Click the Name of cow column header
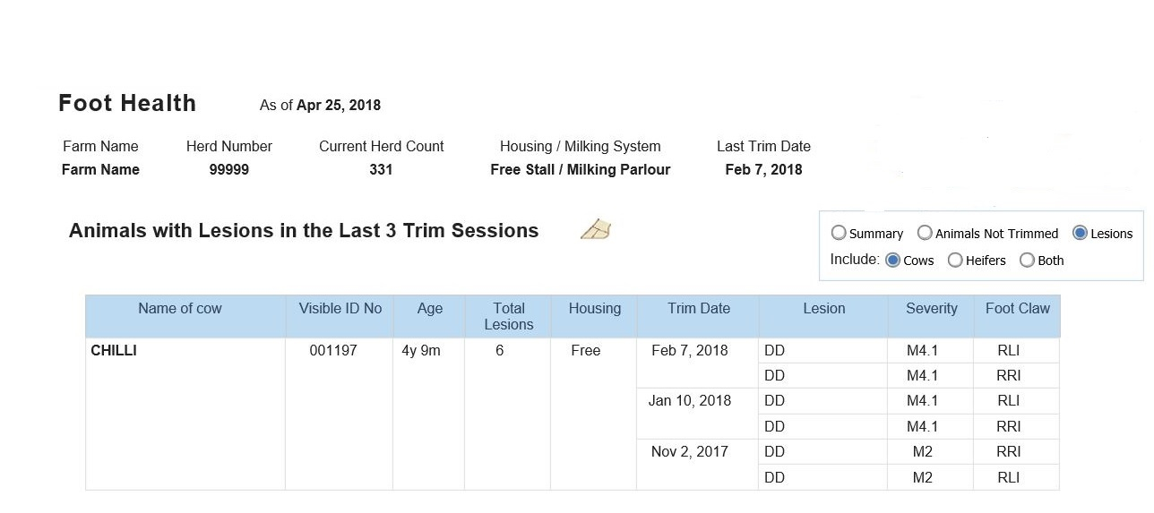 pyautogui.click(x=180, y=308)
